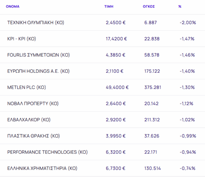Select ΕΛΒΑΛΧΑΛΚΟΡ (ΚΟ) name
Image resolution: width=205 pixels, height=177 pixels.
click(x=29, y=120)
